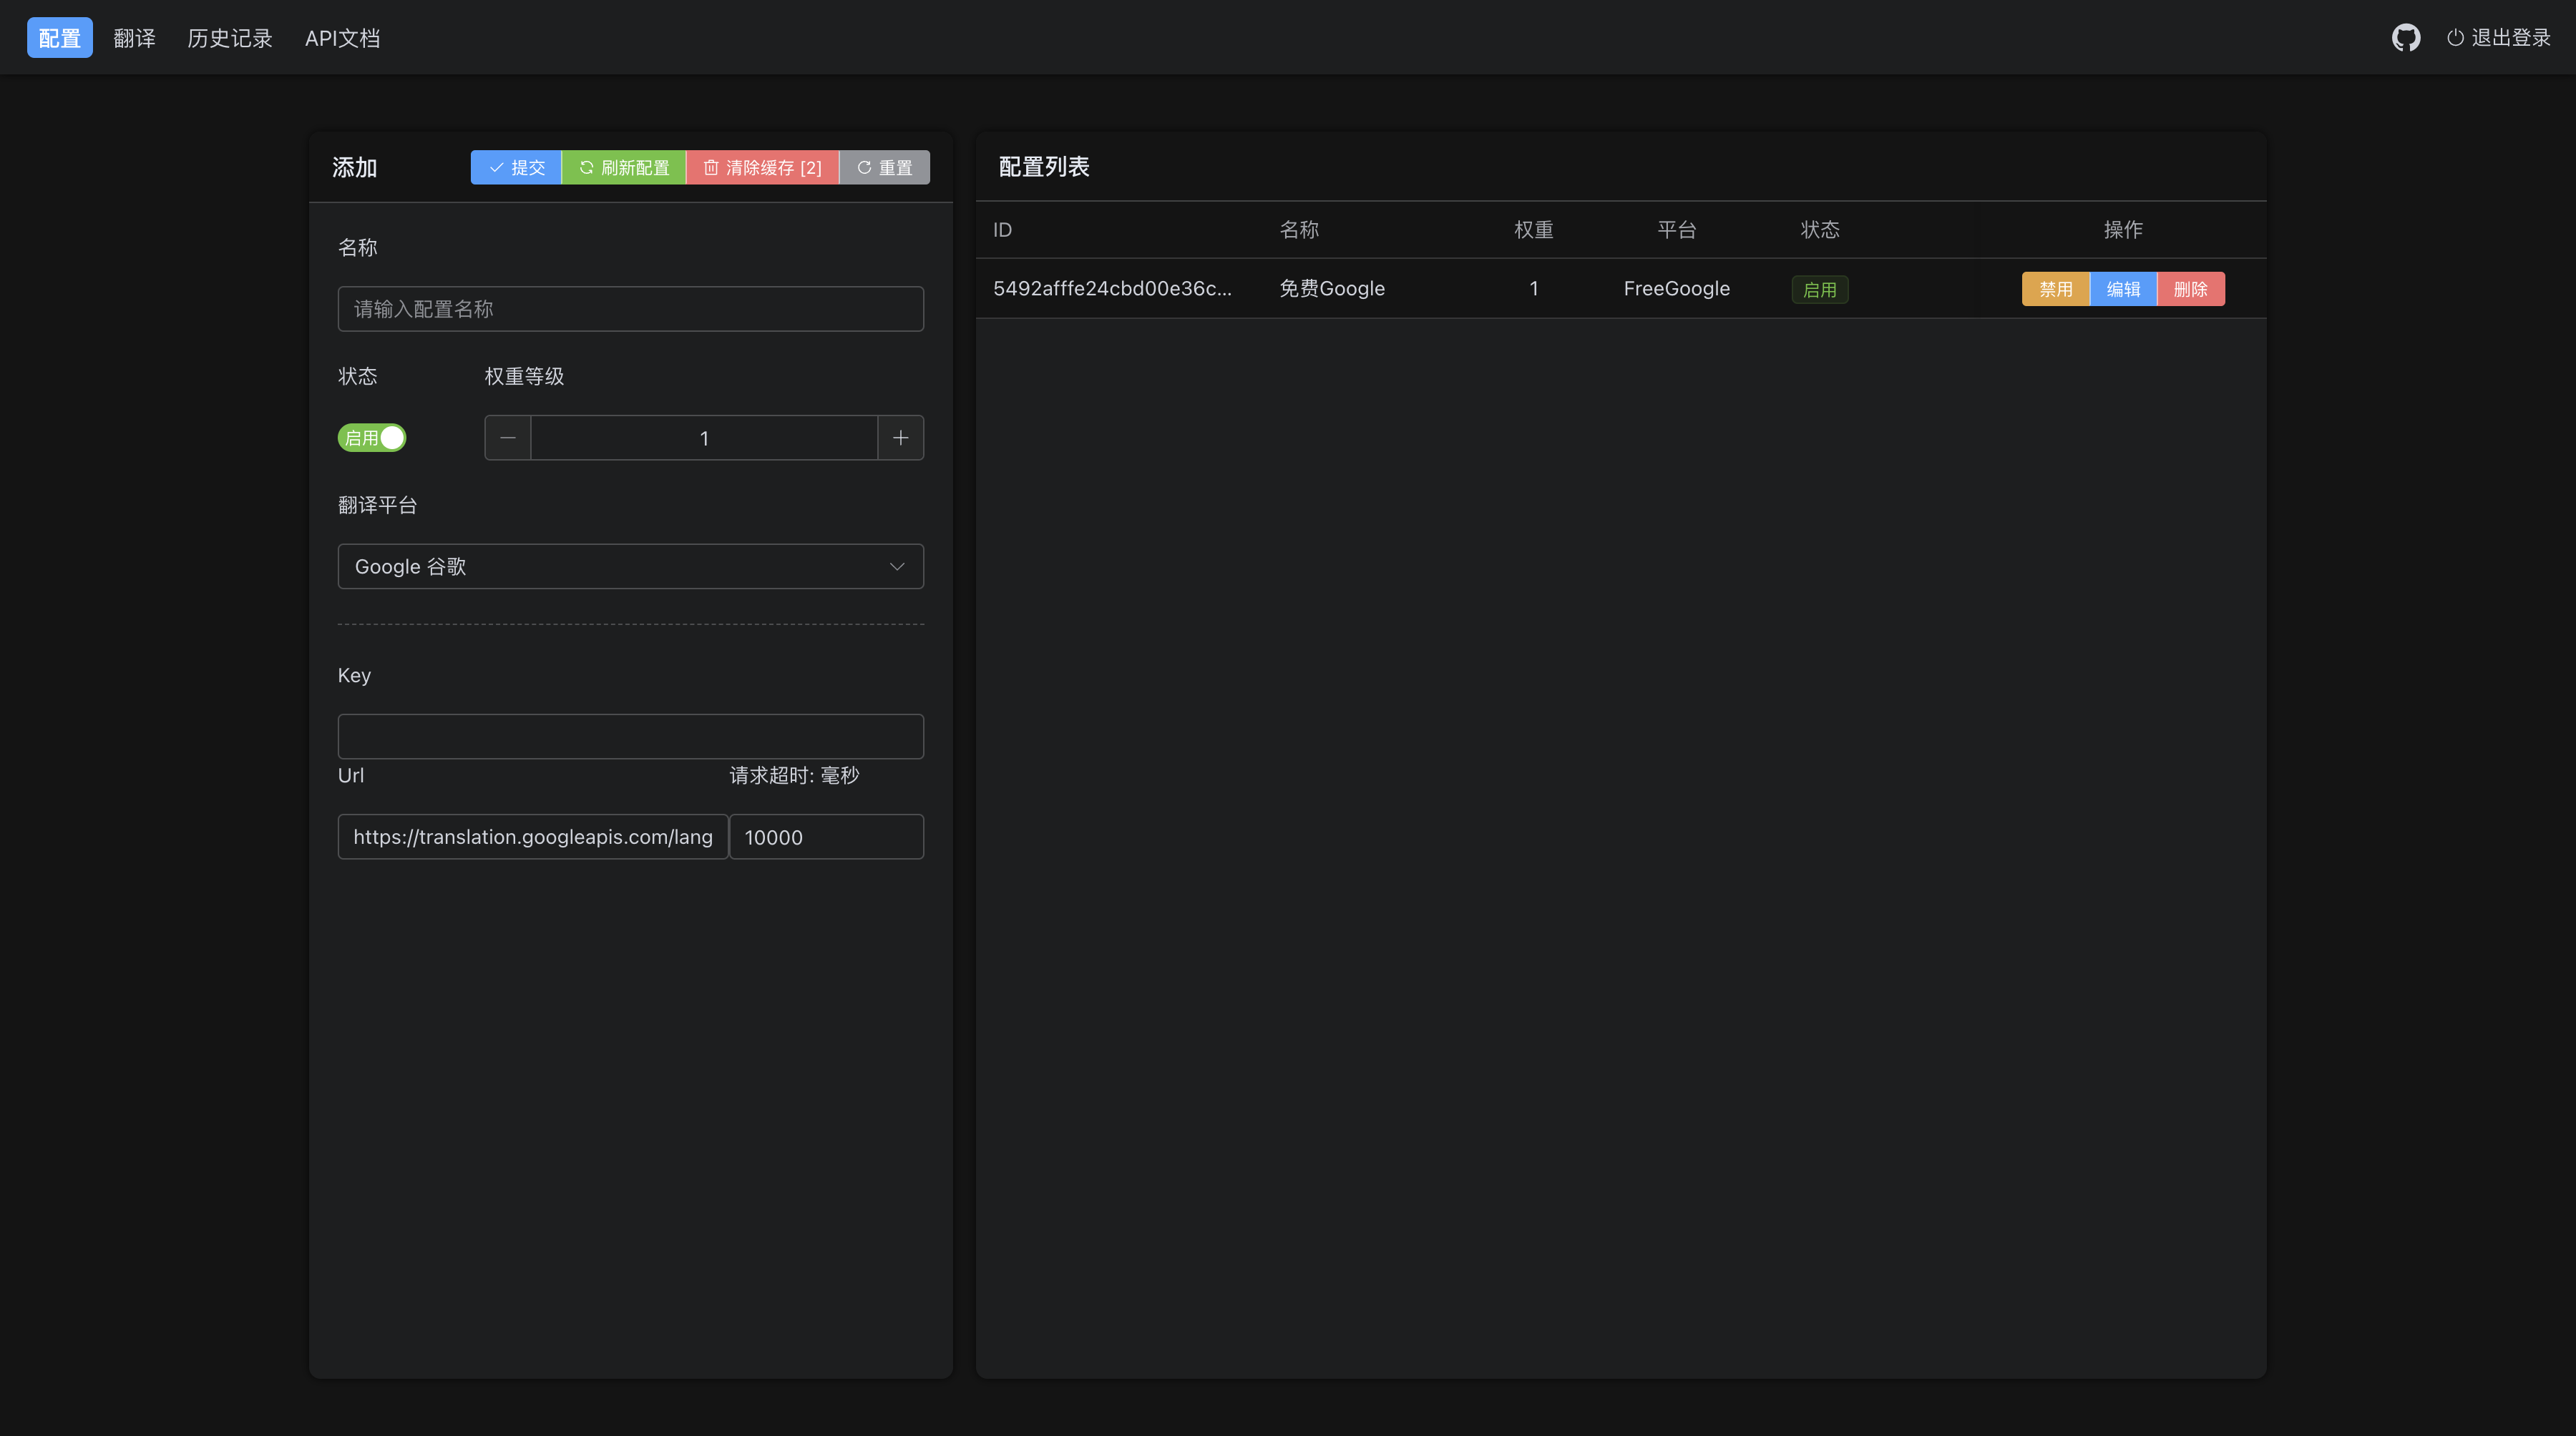Click the Url input field

coord(533,837)
